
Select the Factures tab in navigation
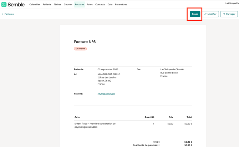point(80,5)
